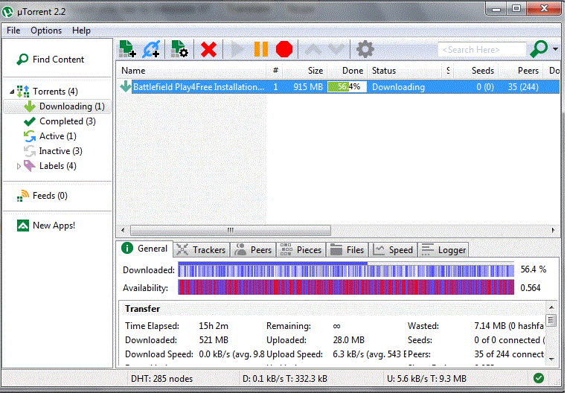
Task: Pause the torrent with orange pause icon
Action: click(x=260, y=49)
